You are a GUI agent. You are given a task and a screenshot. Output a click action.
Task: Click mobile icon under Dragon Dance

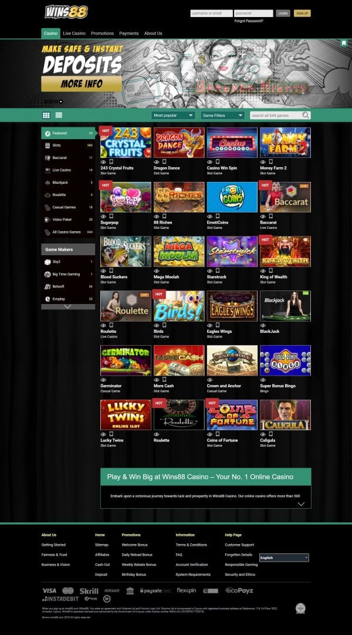pos(164,161)
